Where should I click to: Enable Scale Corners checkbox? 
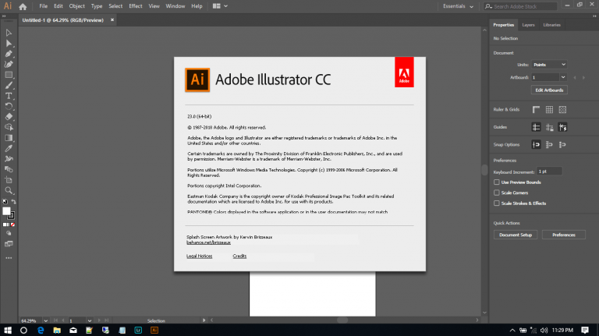click(x=496, y=193)
